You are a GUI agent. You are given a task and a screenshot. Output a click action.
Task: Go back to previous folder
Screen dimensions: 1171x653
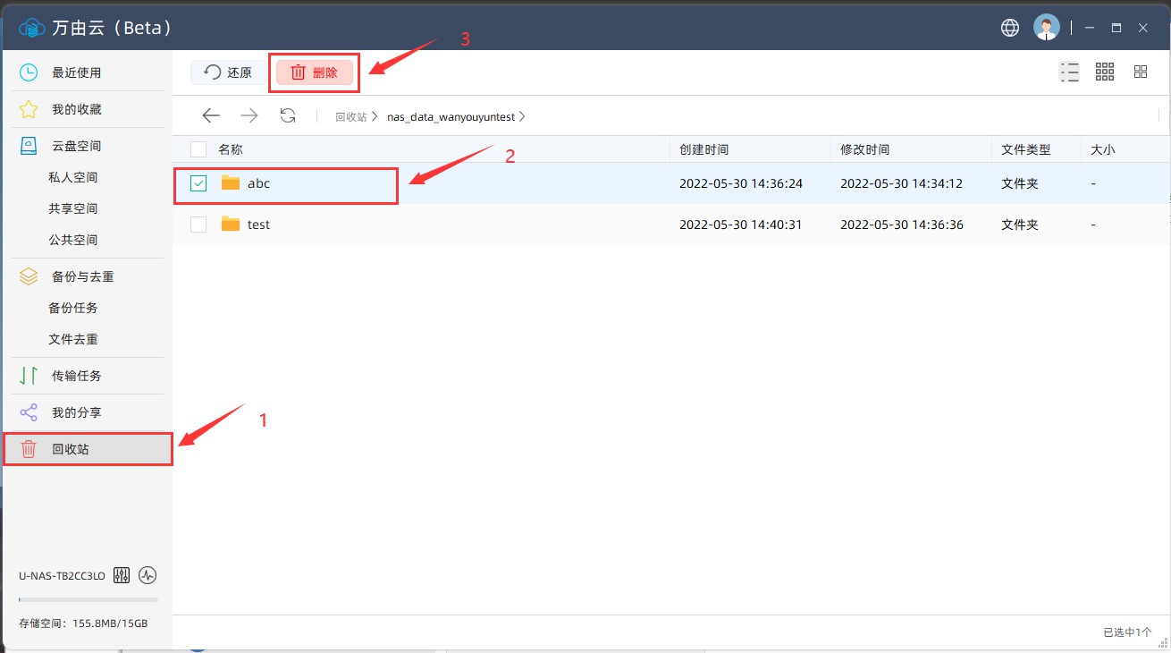pos(211,115)
